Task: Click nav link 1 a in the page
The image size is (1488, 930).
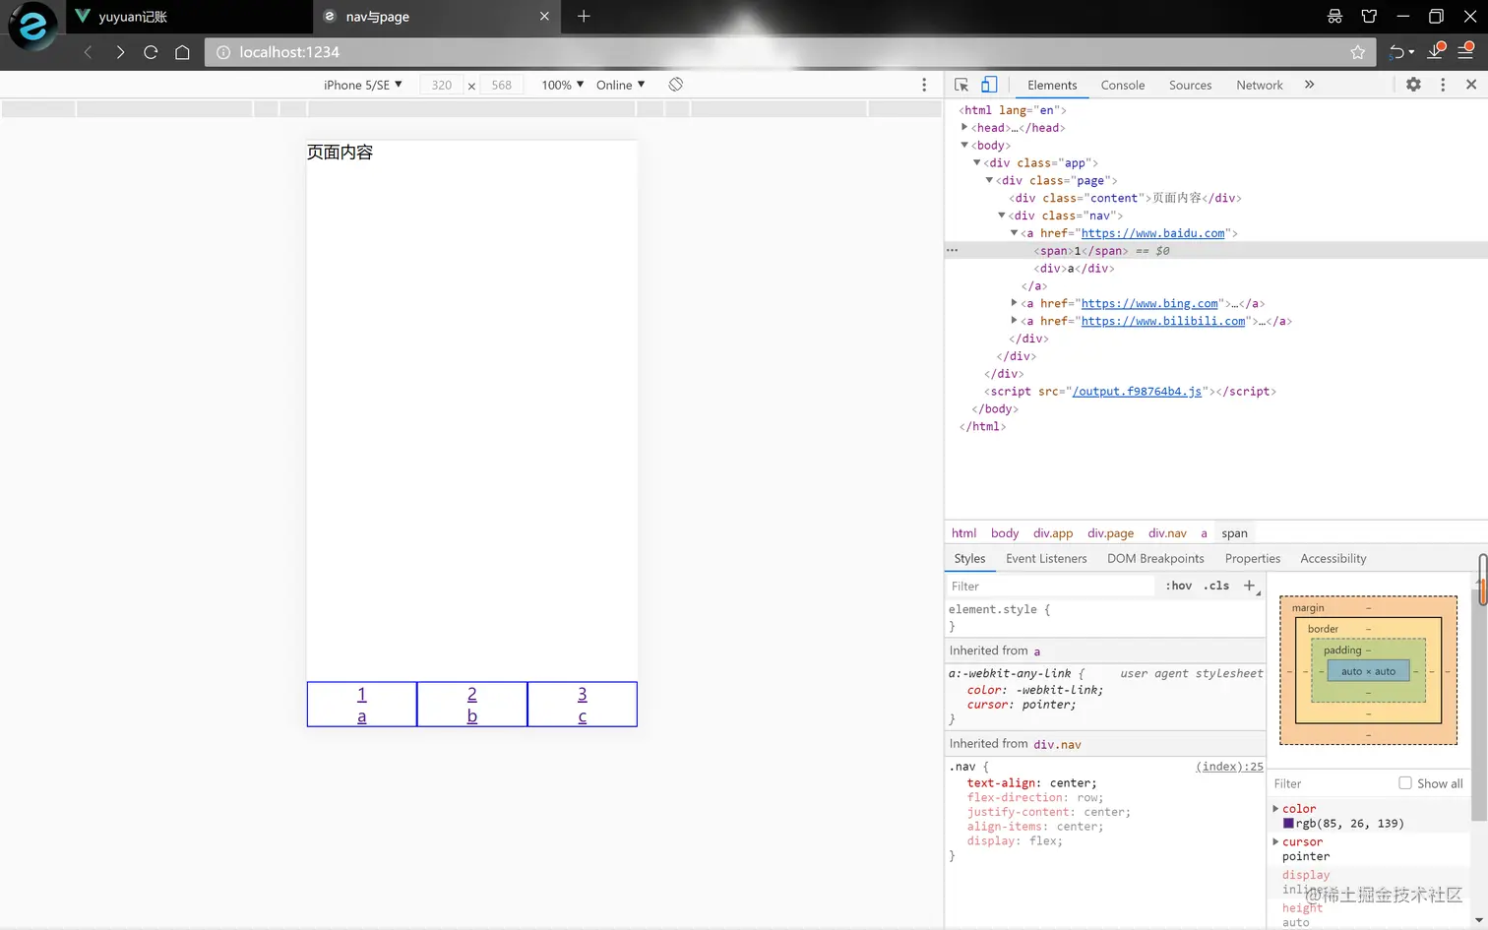Action: pos(362,705)
